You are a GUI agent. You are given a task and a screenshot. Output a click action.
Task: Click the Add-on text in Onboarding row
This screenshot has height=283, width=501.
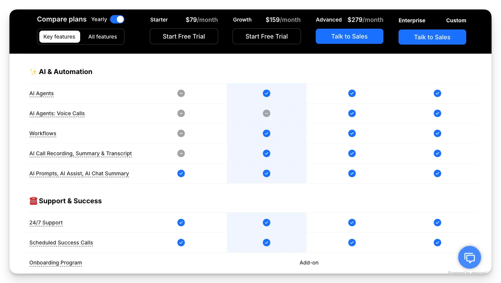[309, 263]
